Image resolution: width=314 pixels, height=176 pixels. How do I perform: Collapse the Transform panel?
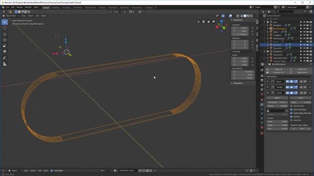[x=237, y=20]
